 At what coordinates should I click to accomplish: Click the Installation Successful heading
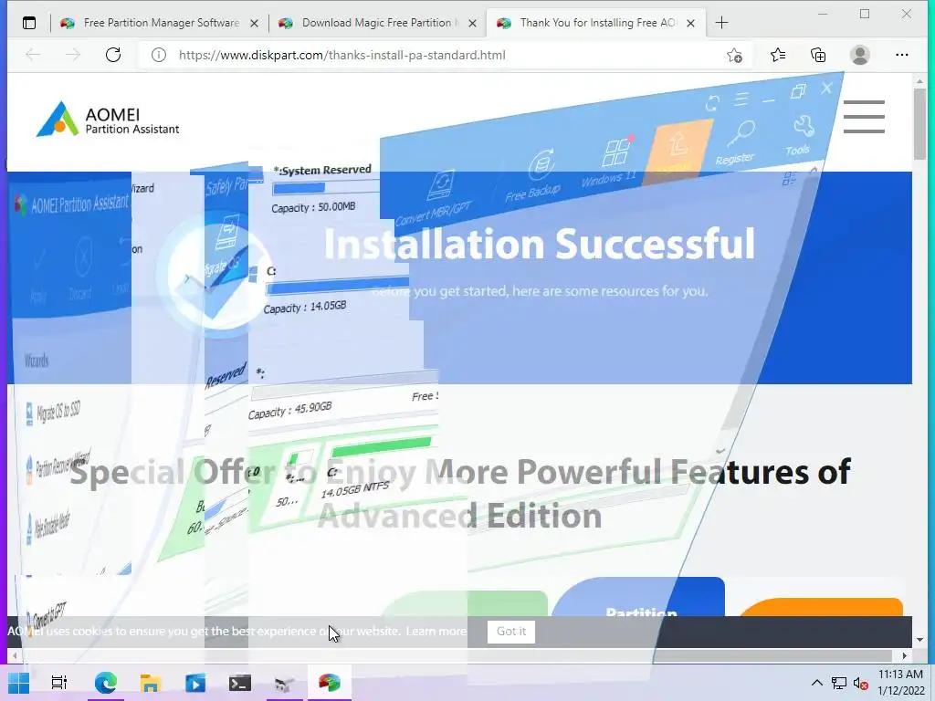click(x=539, y=244)
